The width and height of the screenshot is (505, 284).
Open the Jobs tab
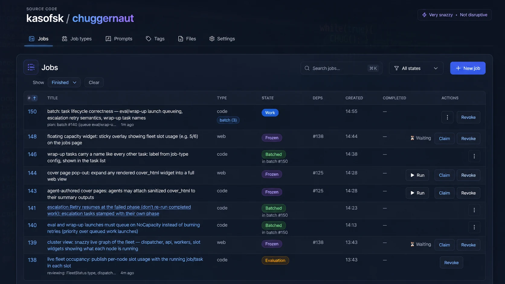(38, 39)
